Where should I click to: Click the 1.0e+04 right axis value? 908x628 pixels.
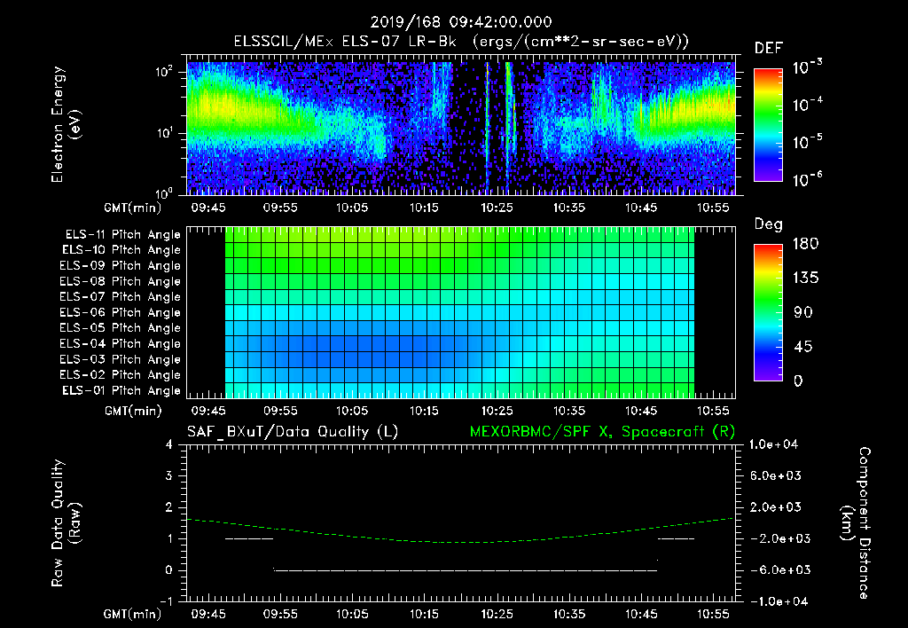773,444
